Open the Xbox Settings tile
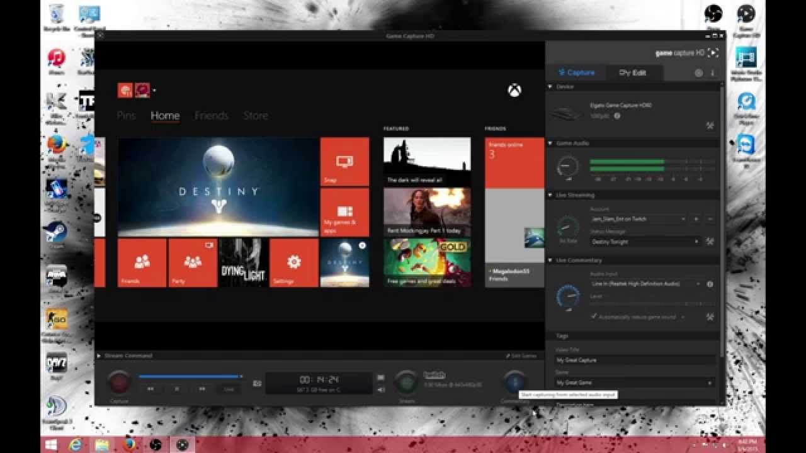Viewport: 806px width, 453px height. tap(294, 262)
